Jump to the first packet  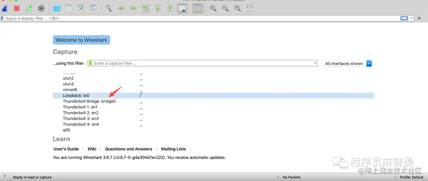pyautogui.click(x=158, y=8)
